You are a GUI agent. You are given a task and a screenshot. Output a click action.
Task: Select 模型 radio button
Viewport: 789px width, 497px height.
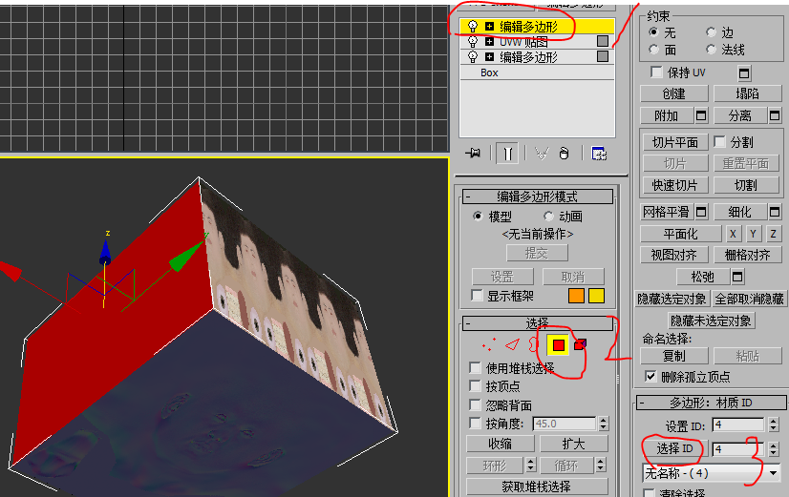pyautogui.click(x=478, y=217)
